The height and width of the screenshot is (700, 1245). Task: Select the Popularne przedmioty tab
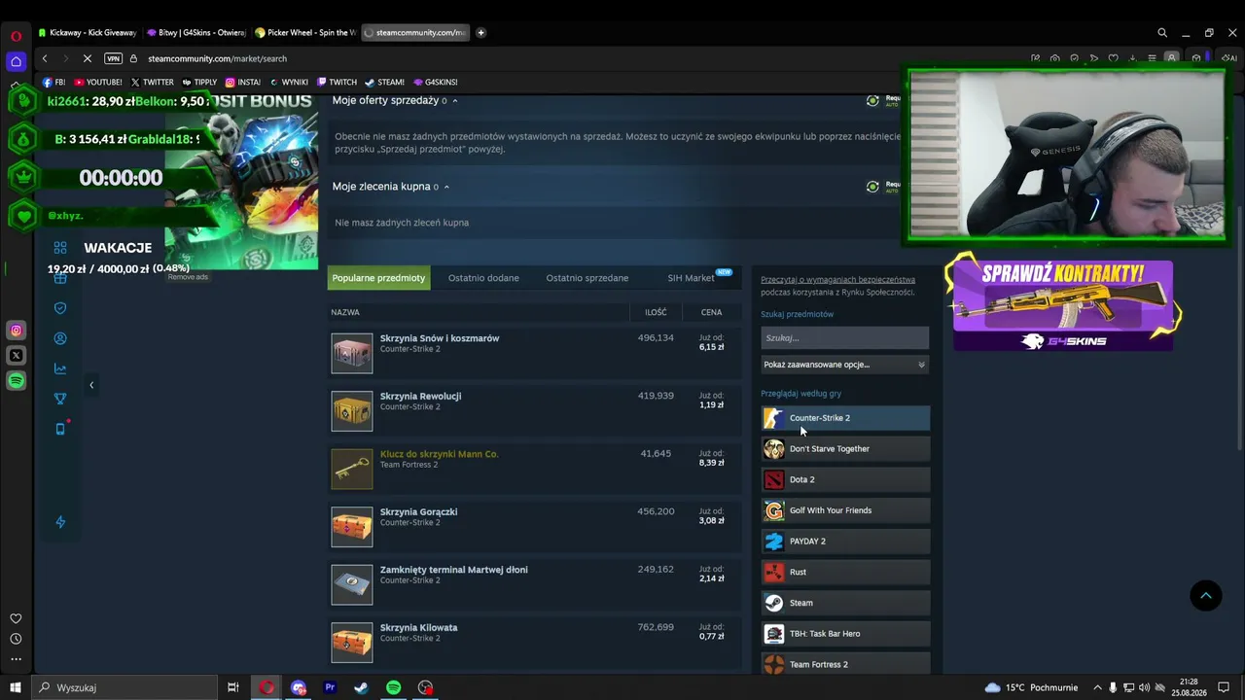pos(378,278)
